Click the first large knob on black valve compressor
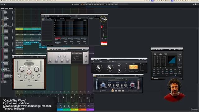 (99, 68)
